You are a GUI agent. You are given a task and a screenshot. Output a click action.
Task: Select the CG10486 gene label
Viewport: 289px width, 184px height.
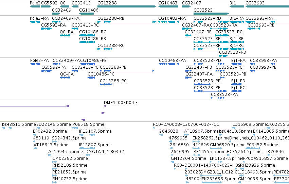click(89, 10)
